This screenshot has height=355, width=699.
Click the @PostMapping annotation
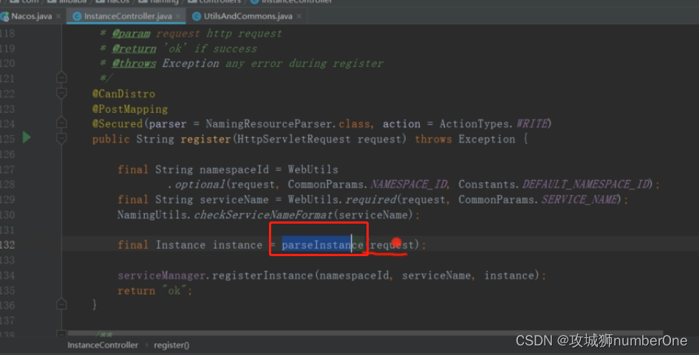pos(130,109)
